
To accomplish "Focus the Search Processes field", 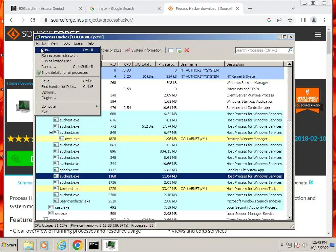I will (x=262, y=50).
